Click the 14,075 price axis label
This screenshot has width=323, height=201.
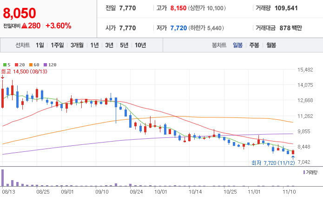[305, 85]
